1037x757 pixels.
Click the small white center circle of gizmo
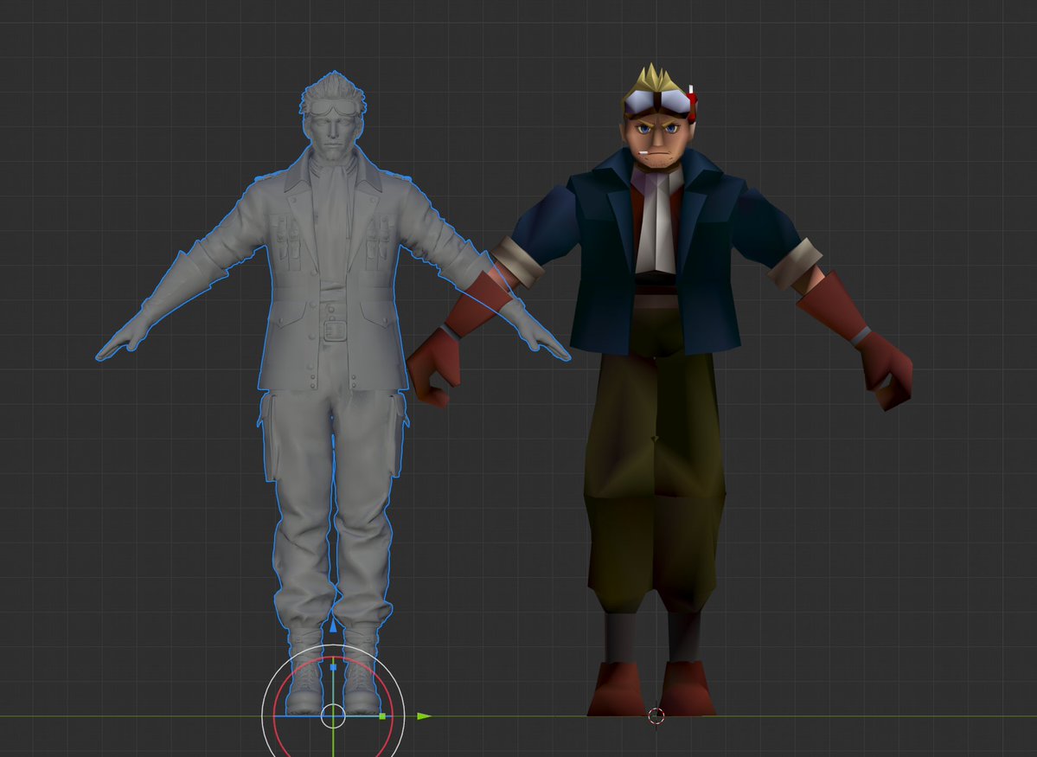click(x=333, y=716)
